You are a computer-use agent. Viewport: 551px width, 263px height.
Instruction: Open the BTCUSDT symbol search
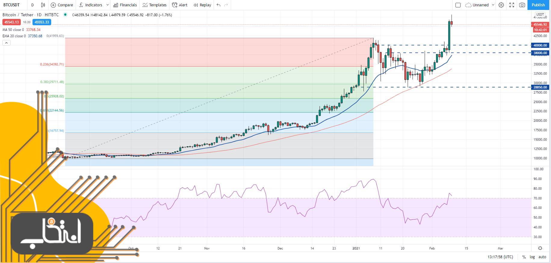pyautogui.click(x=11, y=5)
